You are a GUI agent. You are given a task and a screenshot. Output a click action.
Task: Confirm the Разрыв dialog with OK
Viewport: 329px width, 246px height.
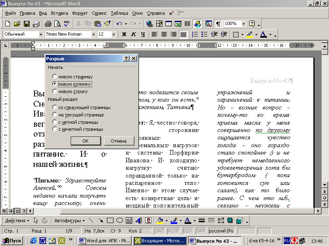pyautogui.click(x=86, y=141)
